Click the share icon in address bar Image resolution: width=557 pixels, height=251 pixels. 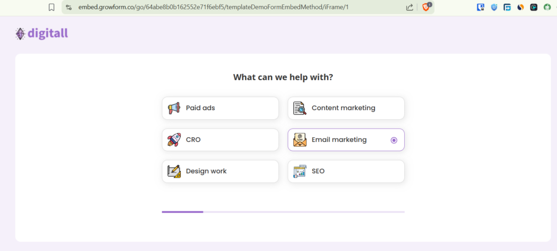click(410, 8)
